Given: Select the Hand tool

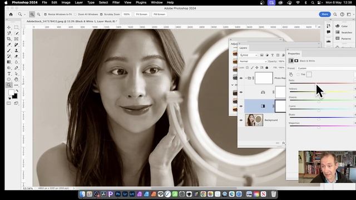Looking at the screenshot, I should [x=16, y=79].
